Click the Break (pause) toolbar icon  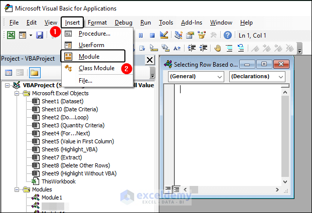[x=140, y=36]
